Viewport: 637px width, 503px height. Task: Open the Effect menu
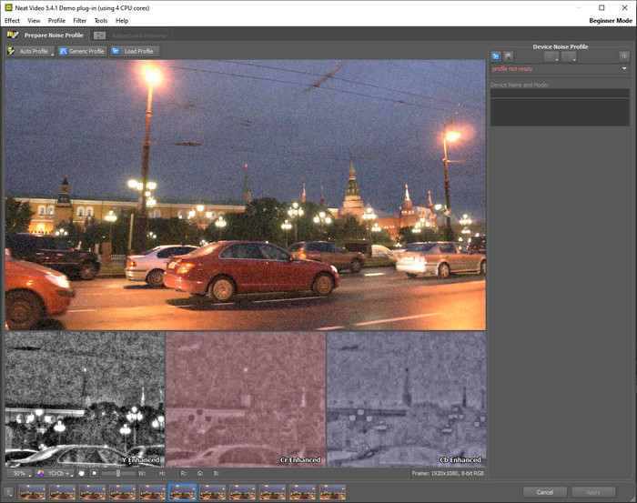[12, 21]
